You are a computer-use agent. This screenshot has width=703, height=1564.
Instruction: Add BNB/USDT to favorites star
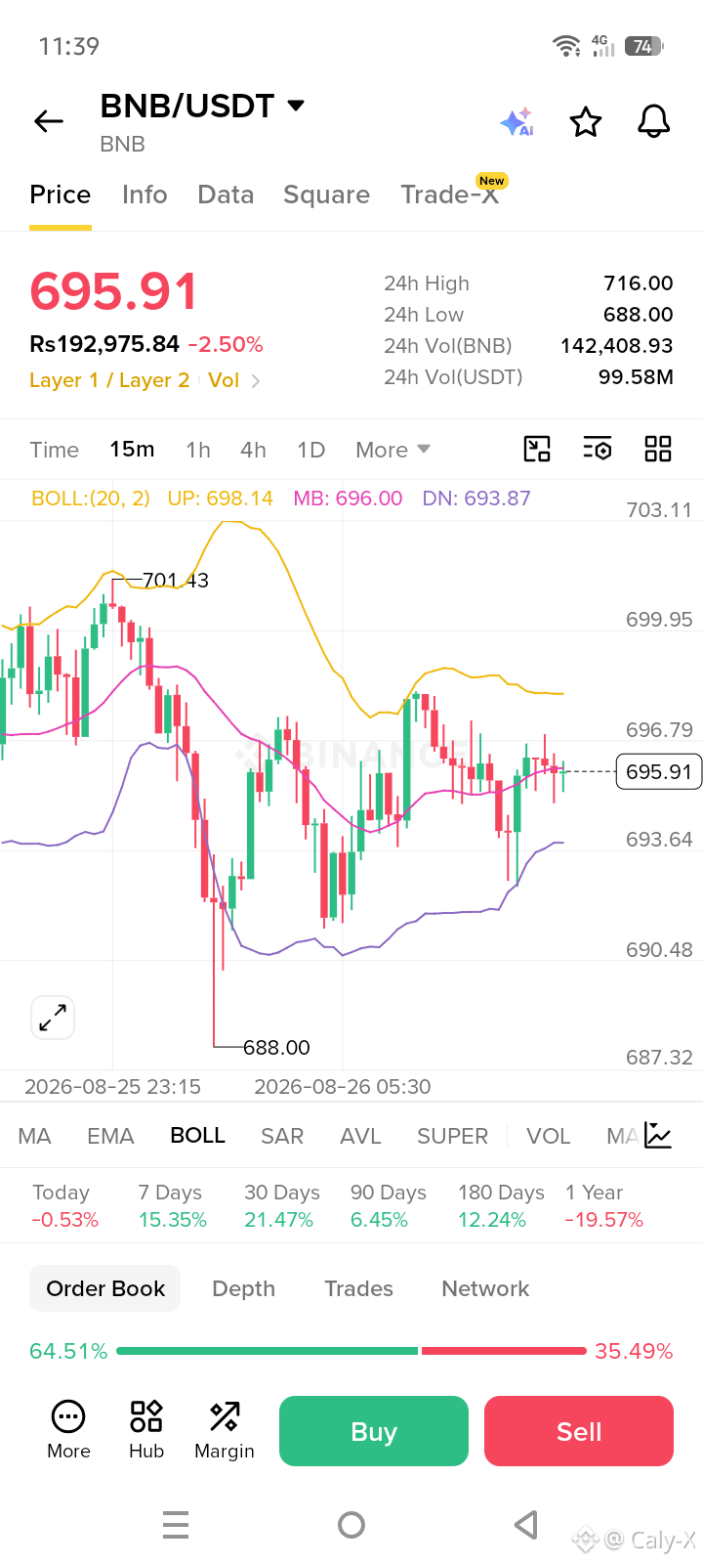pyautogui.click(x=586, y=122)
